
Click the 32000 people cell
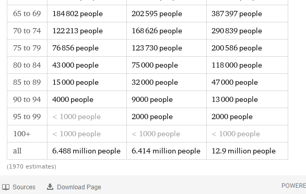155,82
